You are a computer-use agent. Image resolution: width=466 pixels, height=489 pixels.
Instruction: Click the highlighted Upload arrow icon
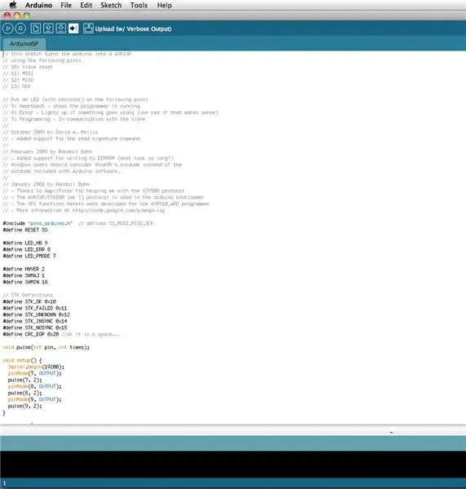coord(73,29)
